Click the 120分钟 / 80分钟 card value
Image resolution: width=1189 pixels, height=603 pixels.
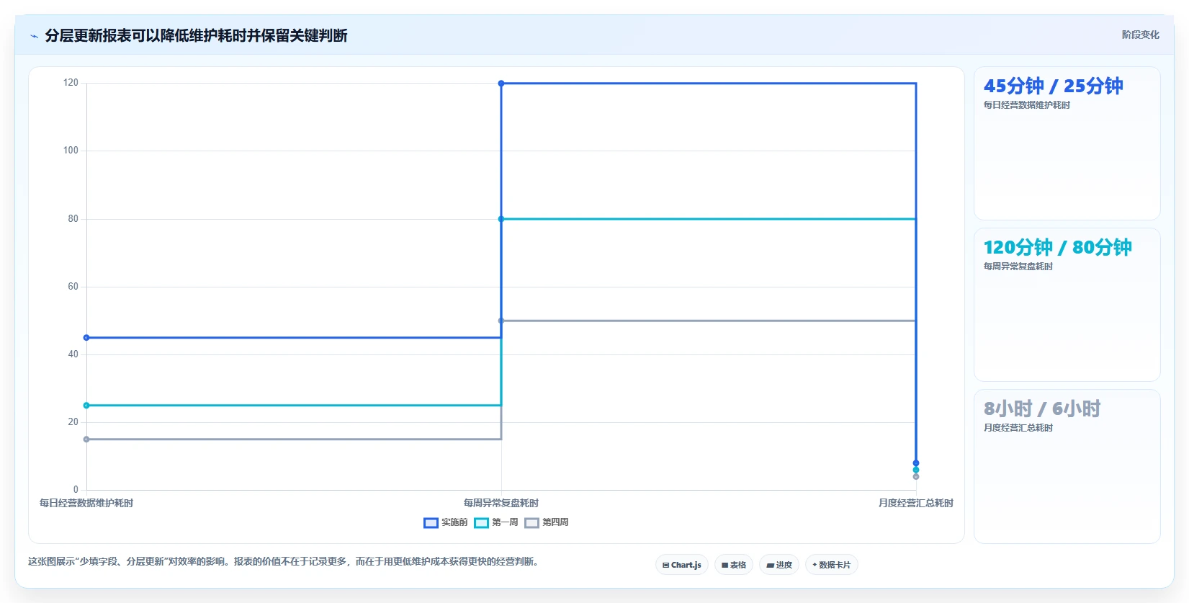click(1058, 248)
